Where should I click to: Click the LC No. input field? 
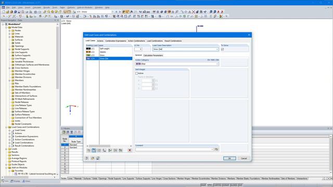[138, 49]
